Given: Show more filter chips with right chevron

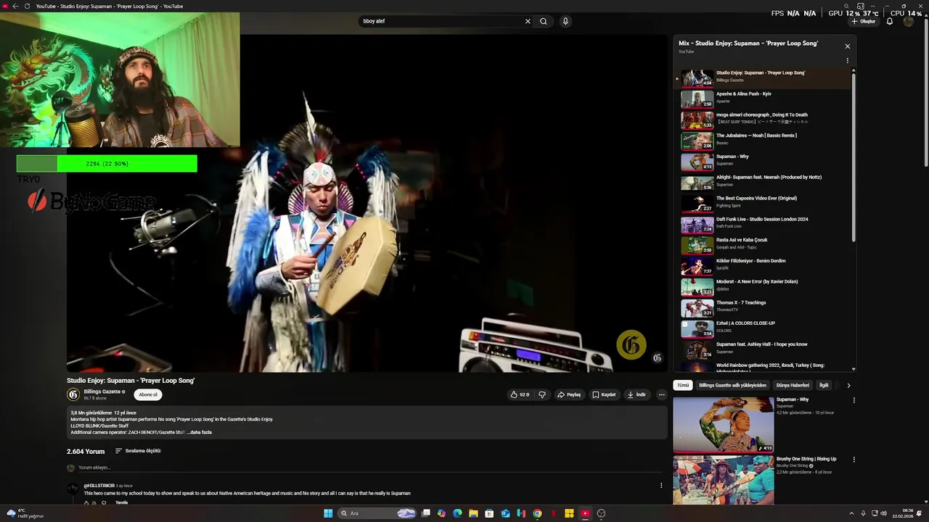Looking at the screenshot, I should coord(848,385).
